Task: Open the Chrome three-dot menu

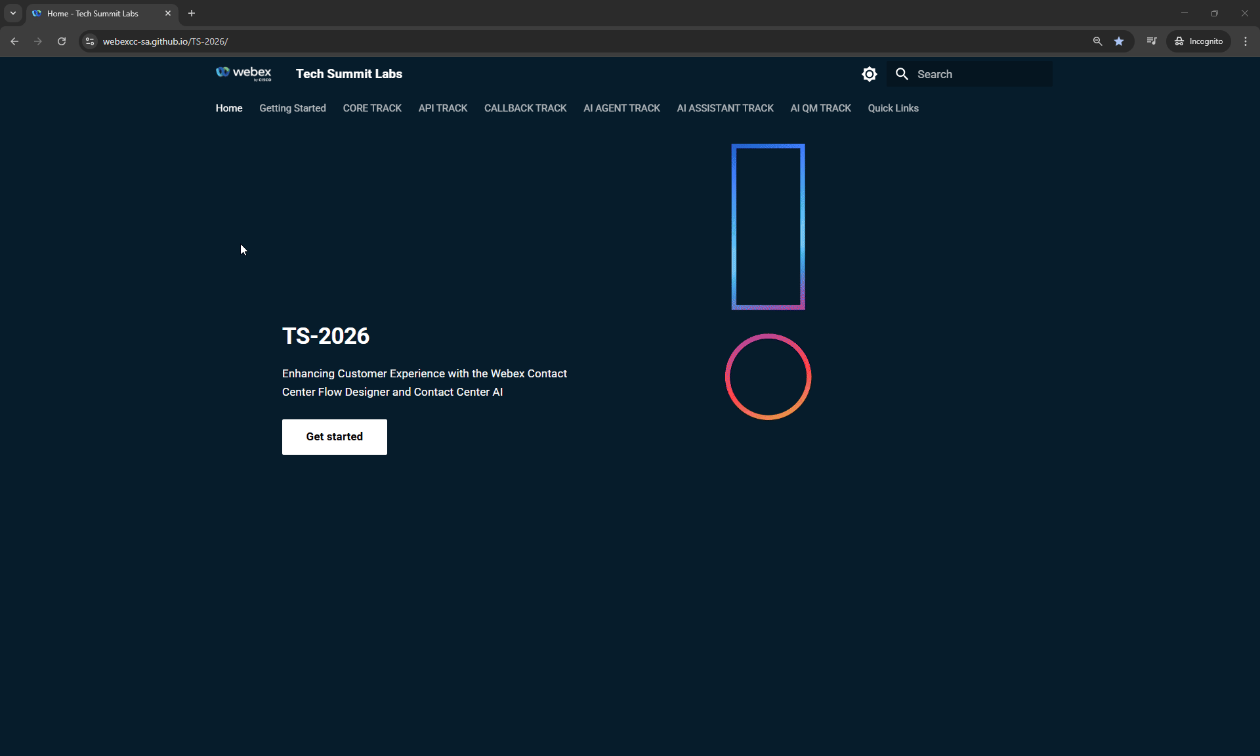Action: pyautogui.click(x=1246, y=41)
